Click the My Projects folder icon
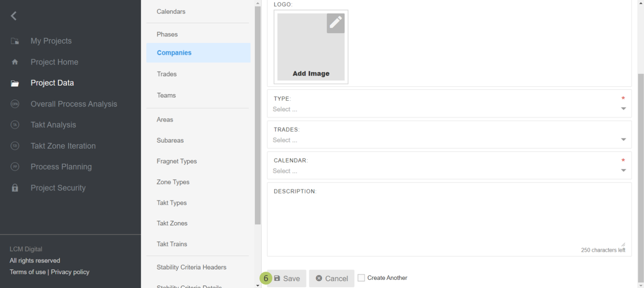Viewport: 644px width, 288px height. [15, 41]
